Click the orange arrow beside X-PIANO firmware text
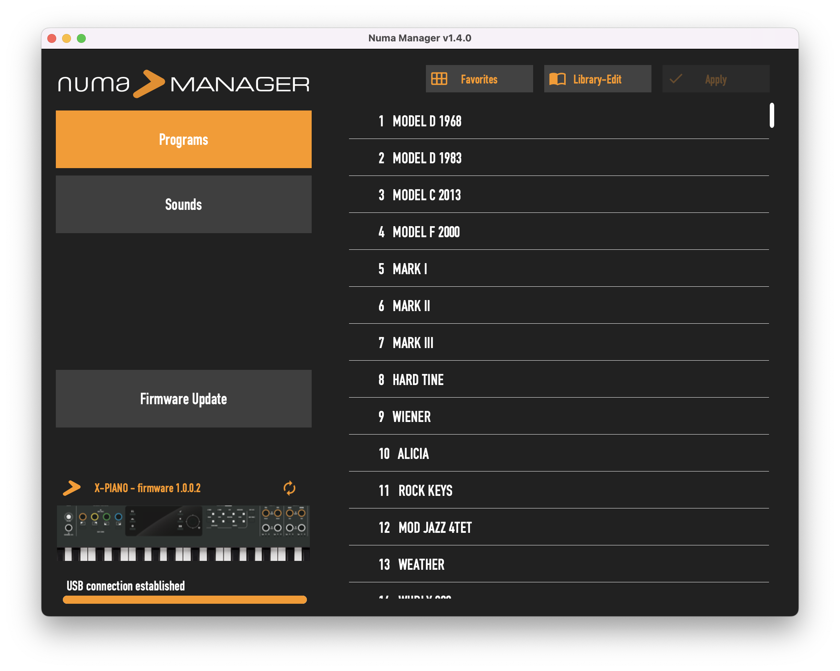 pyautogui.click(x=71, y=488)
